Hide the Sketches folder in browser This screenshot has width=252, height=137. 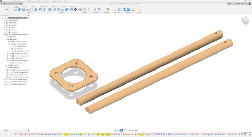(9, 65)
